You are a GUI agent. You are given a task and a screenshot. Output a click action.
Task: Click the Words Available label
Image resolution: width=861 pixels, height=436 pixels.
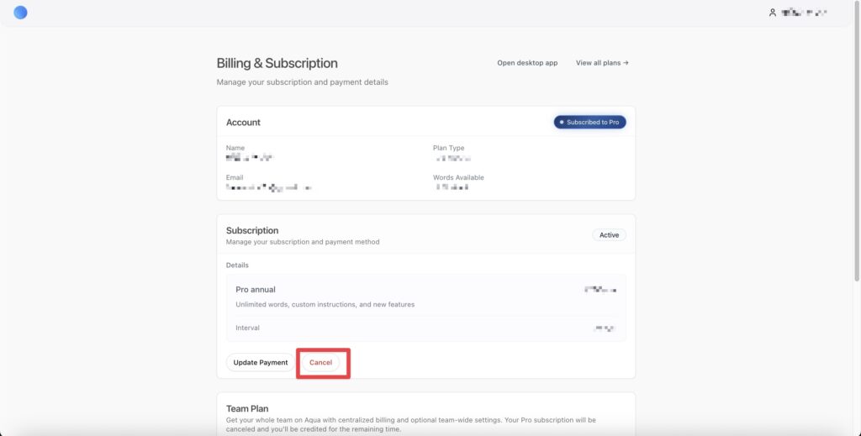point(458,177)
